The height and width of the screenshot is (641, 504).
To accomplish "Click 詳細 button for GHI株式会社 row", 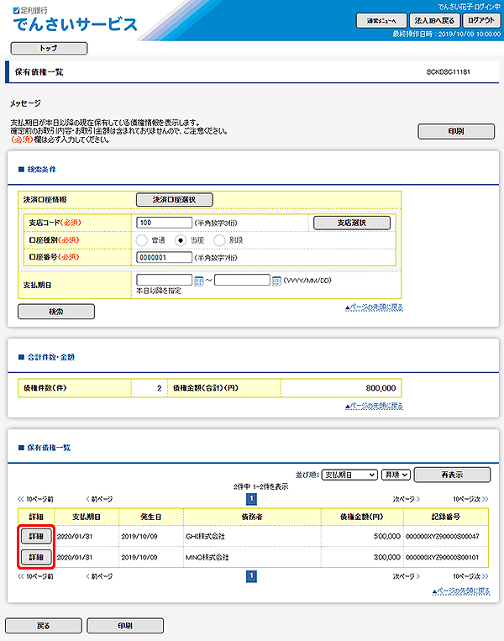I will 36,535.
